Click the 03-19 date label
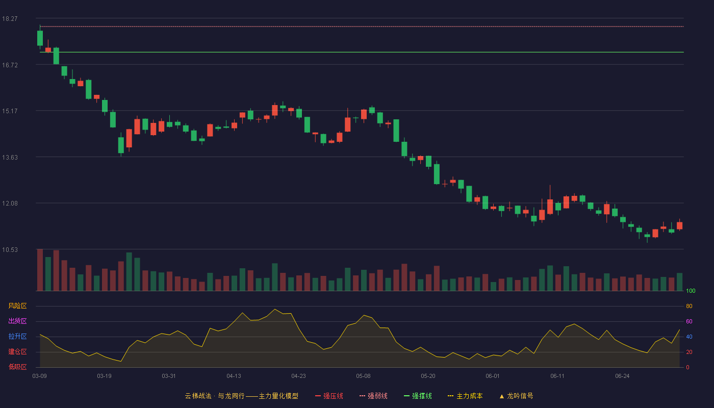714x408 pixels. pyautogui.click(x=104, y=376)
